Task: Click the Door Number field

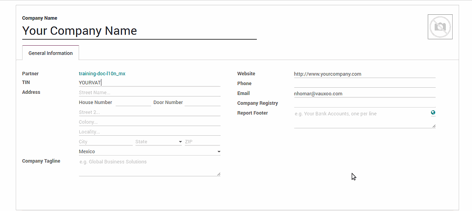Action: 202,102
